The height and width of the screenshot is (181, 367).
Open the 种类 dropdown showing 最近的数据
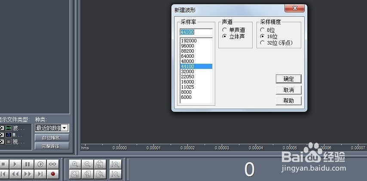coord(52,128)
